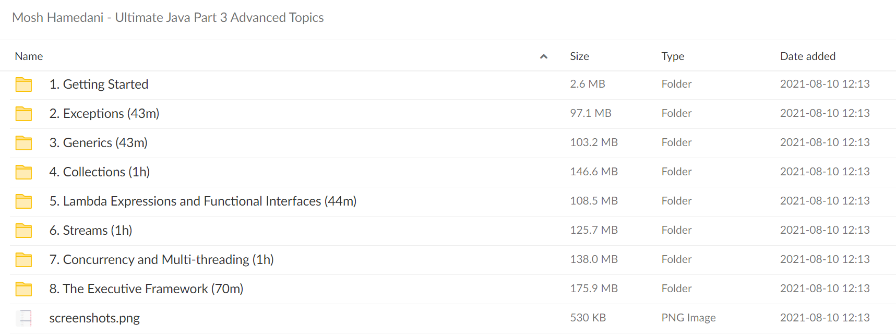Viewport: 896px width, 336px height.
Task: Sort the list by Size column
Action: tap(579, 56)
